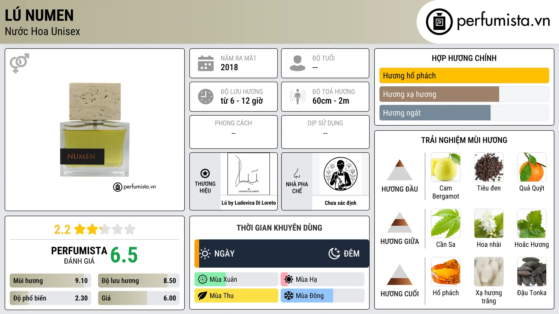Click the Dịp sử dụng card

[x=325, y=132]
